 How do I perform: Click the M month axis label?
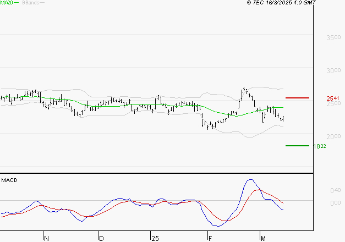[x=263, y=239]
